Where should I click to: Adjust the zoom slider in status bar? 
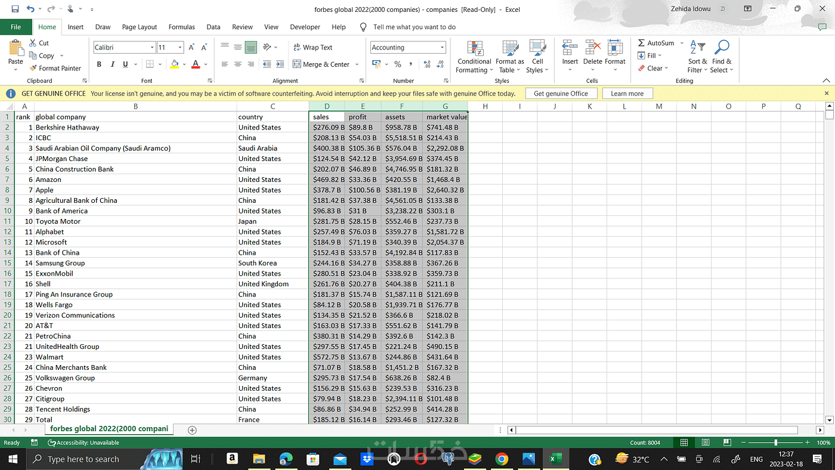point(775,443)
